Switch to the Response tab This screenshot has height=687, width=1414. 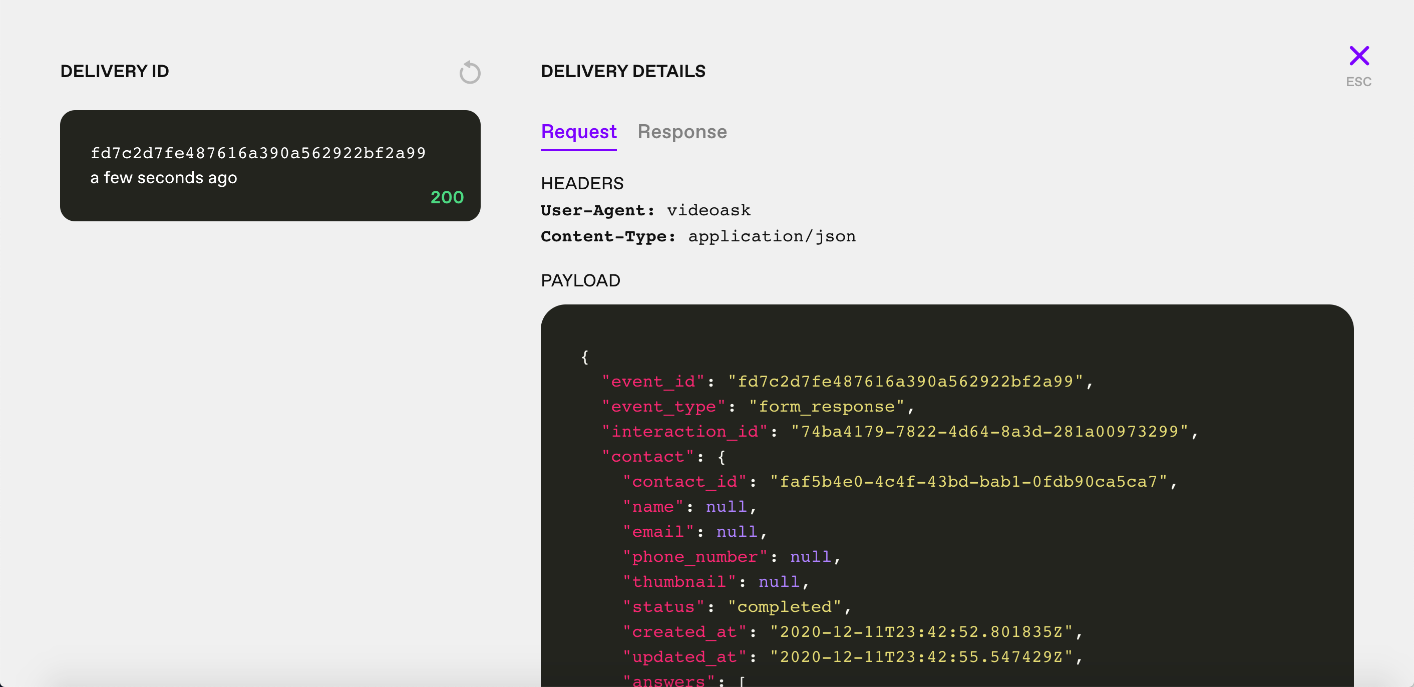(x=682, y=132)
